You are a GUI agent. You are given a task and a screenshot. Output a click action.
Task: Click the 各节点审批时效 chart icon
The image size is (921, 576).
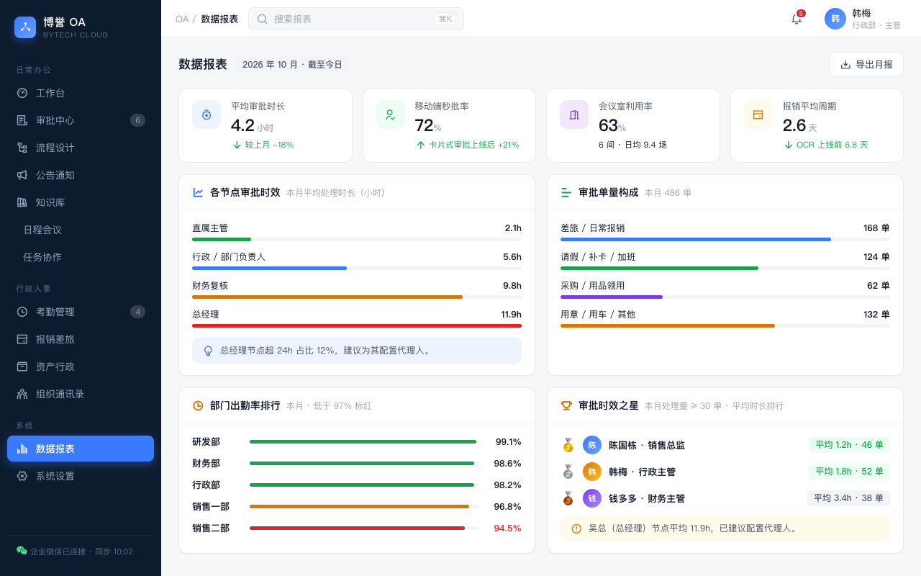pos(198,192)
